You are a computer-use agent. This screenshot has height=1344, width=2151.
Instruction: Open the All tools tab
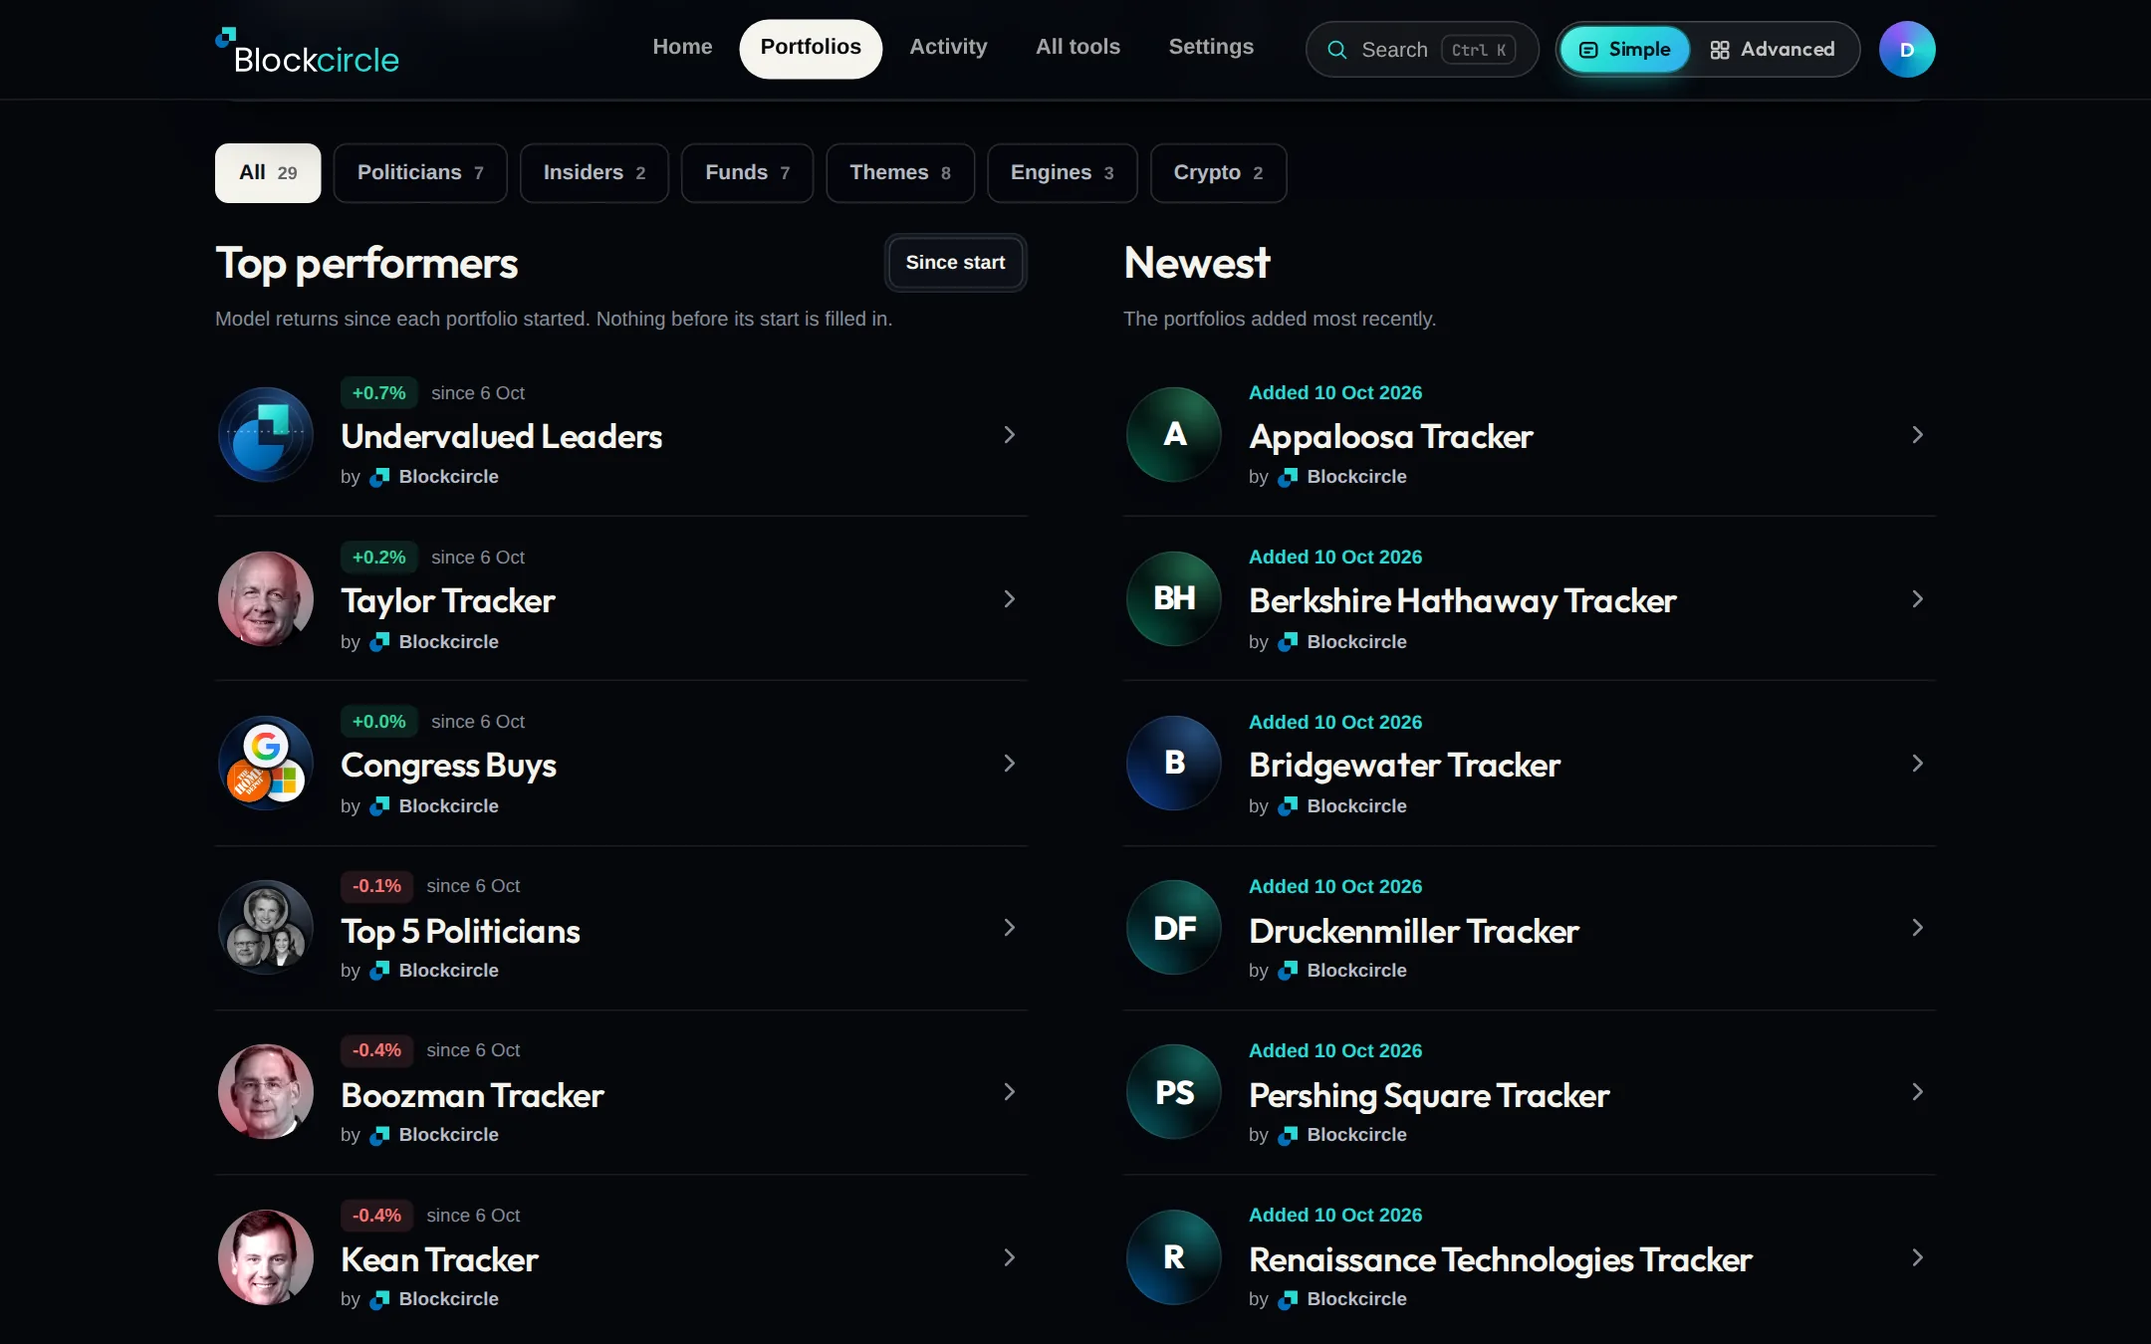(1077, 47)
